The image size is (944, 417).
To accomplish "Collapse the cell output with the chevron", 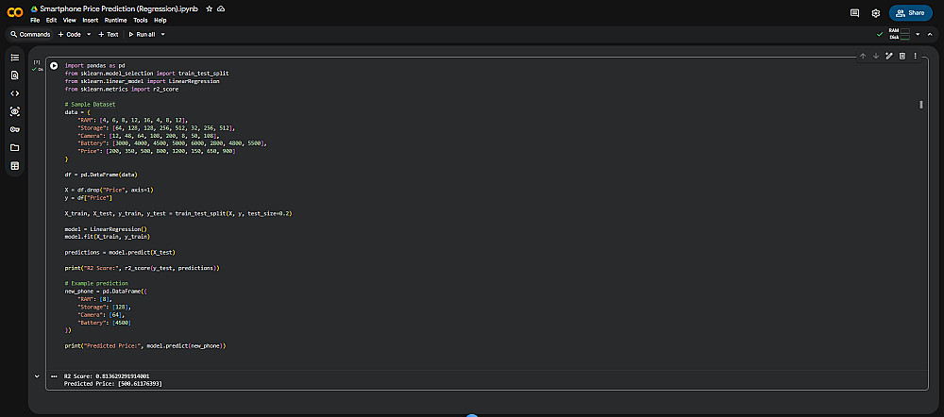I will tap(38, 375).
